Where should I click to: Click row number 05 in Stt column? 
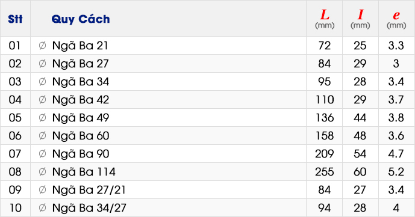coord(15,118)
